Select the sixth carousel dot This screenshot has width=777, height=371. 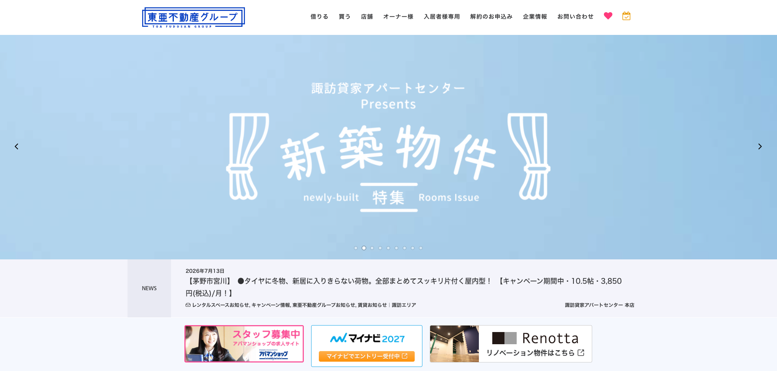pyautogui.click(x=396, y=248)
